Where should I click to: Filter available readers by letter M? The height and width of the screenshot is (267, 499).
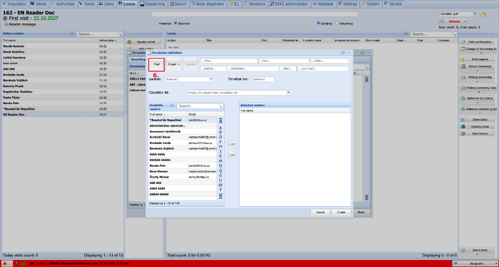pos(221,161)
